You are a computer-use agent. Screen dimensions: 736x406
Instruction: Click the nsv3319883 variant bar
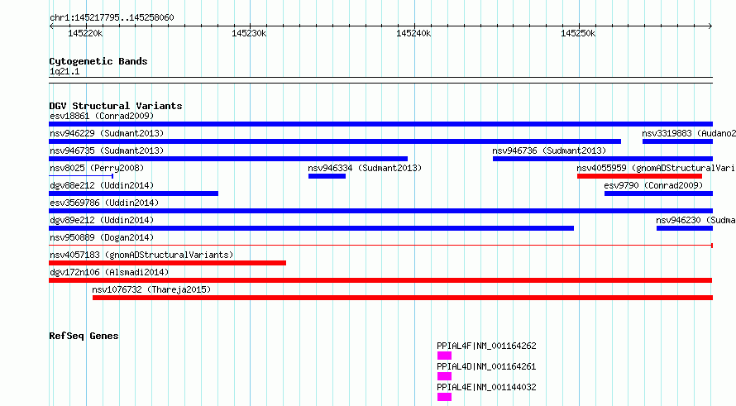678,141
